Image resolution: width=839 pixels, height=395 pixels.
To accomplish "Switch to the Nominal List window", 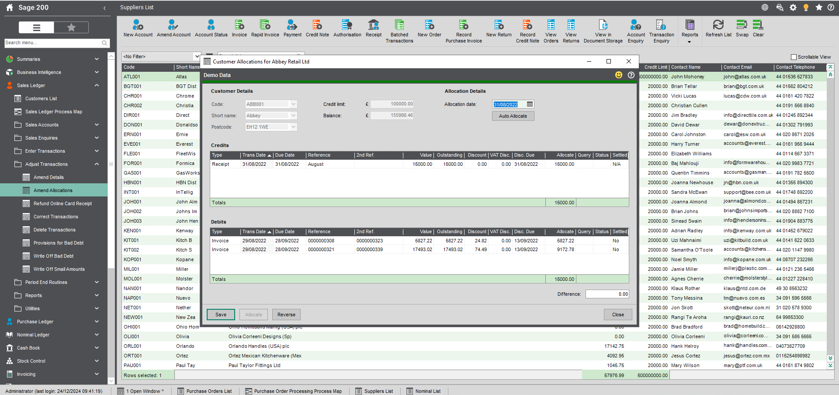I will click(x=423, y=391).
